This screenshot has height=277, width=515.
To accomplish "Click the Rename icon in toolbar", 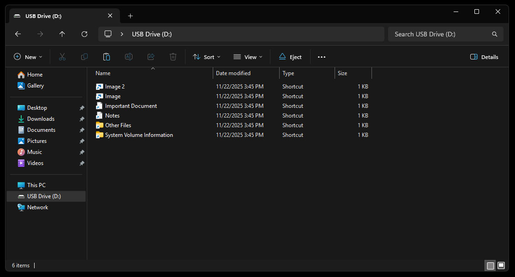I will coord(129,57).
